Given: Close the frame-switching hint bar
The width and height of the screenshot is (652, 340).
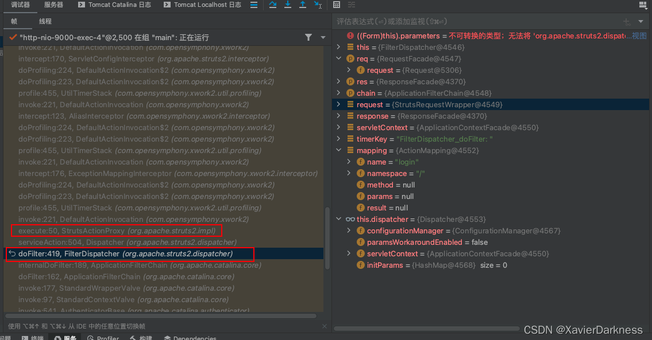Looking at the screenshot, I should click(x=325, y=326).
